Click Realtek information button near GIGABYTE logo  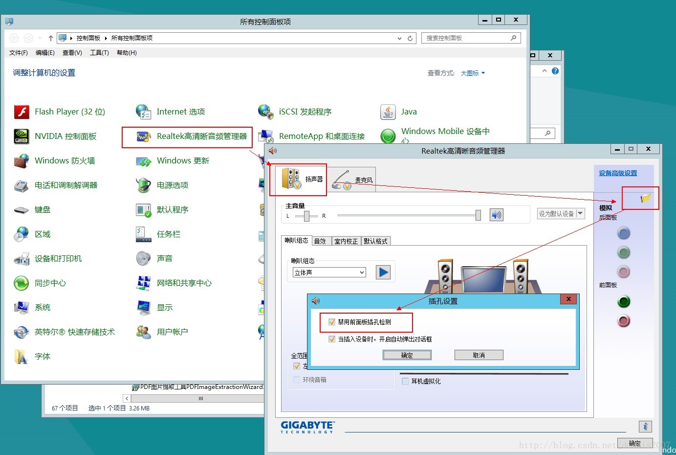coord(645,427)
